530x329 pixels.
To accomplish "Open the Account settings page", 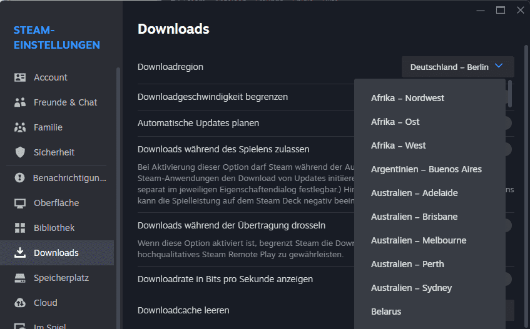I will [57, 77].
